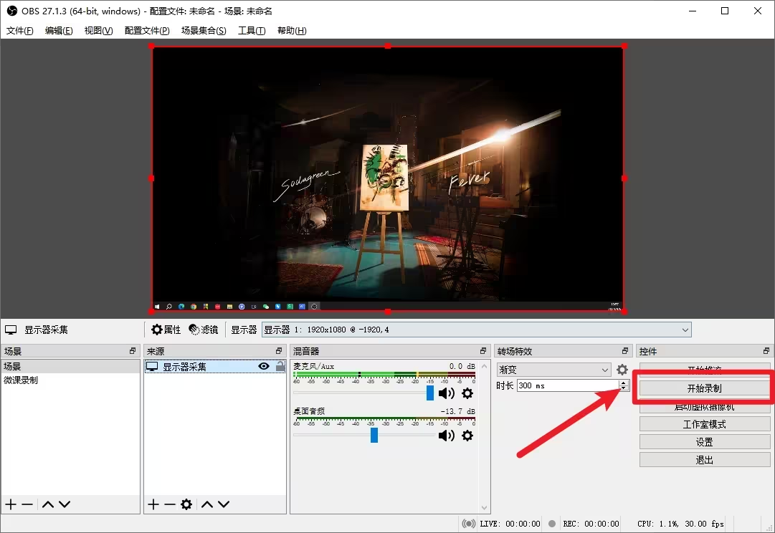Click transition settings gear beside 渐变

(622, 370)
